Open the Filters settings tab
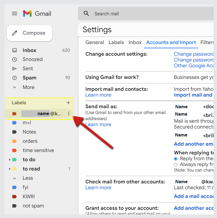The height and width of the screenshot is (218, 217). tap(207, 42)
